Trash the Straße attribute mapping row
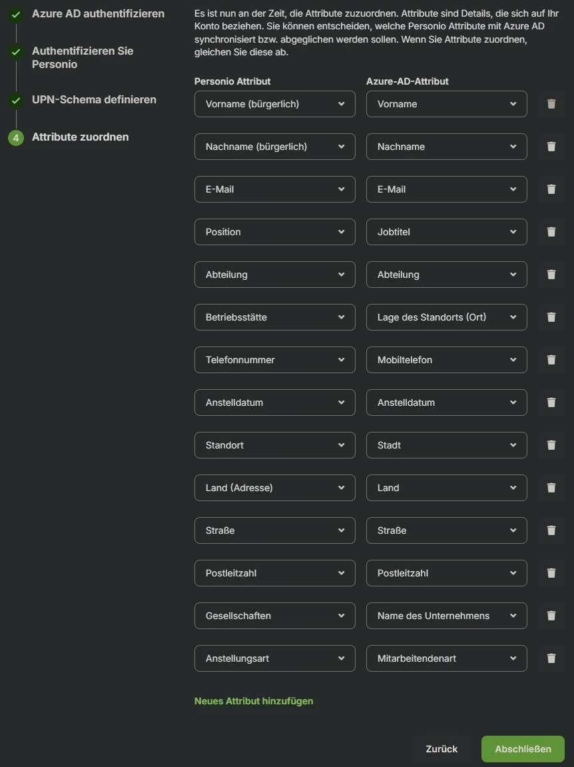Screen dimensions: 574x767 click(x=551, y=530)
